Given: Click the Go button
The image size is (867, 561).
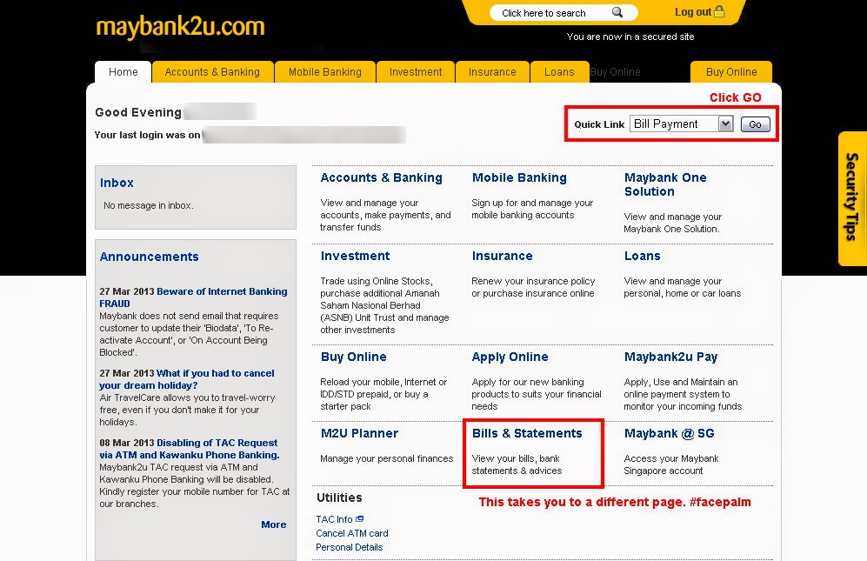Looking at the screenshot, I should (x=755, y=124).
